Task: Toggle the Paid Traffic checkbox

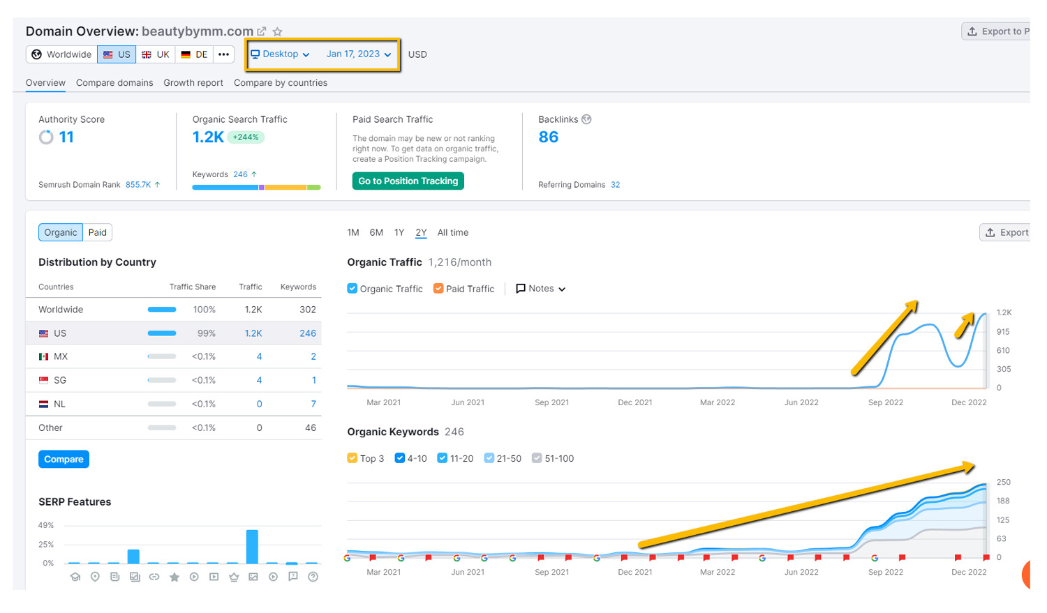Action: click(438, 289)
